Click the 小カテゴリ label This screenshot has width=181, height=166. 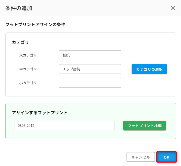coord(28,83)
